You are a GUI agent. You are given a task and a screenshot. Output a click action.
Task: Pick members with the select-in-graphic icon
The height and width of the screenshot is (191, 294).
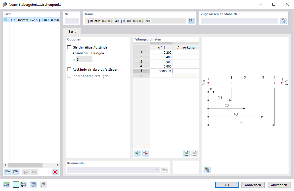(283, 21)
